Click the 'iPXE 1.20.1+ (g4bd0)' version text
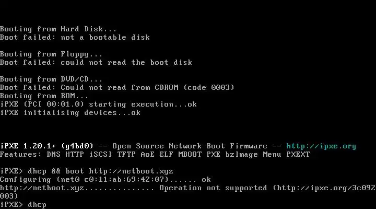Viewport: 376px width, 209px height. [x=46, y=146]
